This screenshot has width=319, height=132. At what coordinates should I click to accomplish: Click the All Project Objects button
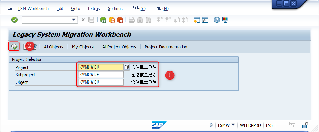[119, 47]
